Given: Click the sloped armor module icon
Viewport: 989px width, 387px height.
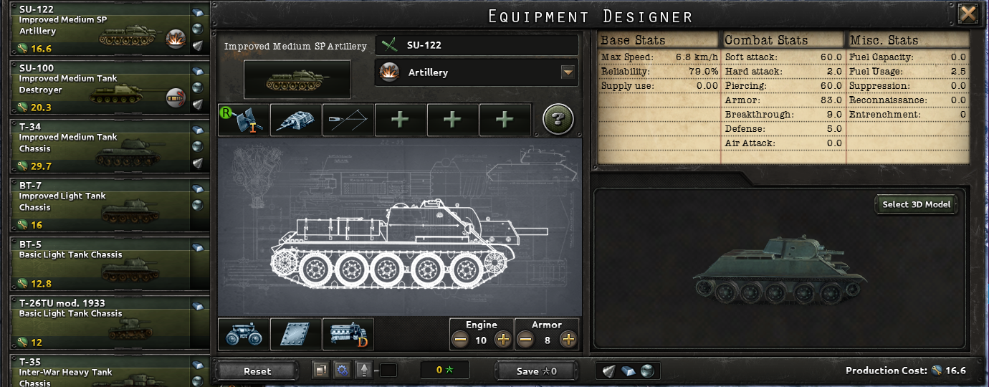Looking at the screenshot, I should [348, 120].
